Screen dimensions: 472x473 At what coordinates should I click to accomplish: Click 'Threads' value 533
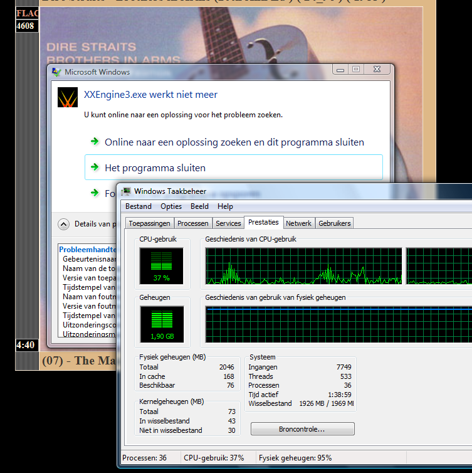346,376
